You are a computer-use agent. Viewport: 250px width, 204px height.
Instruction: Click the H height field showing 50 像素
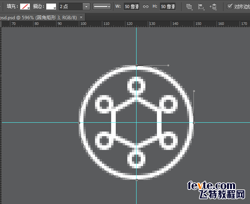168,7
